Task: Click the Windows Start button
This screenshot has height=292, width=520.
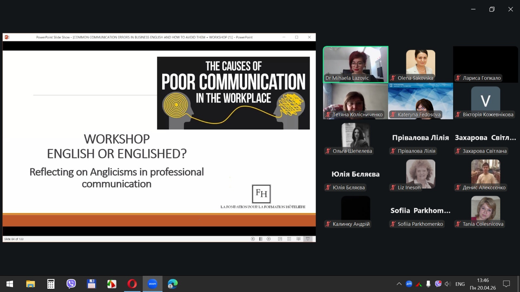Action: pyautogui.click(x=10, y=284)
